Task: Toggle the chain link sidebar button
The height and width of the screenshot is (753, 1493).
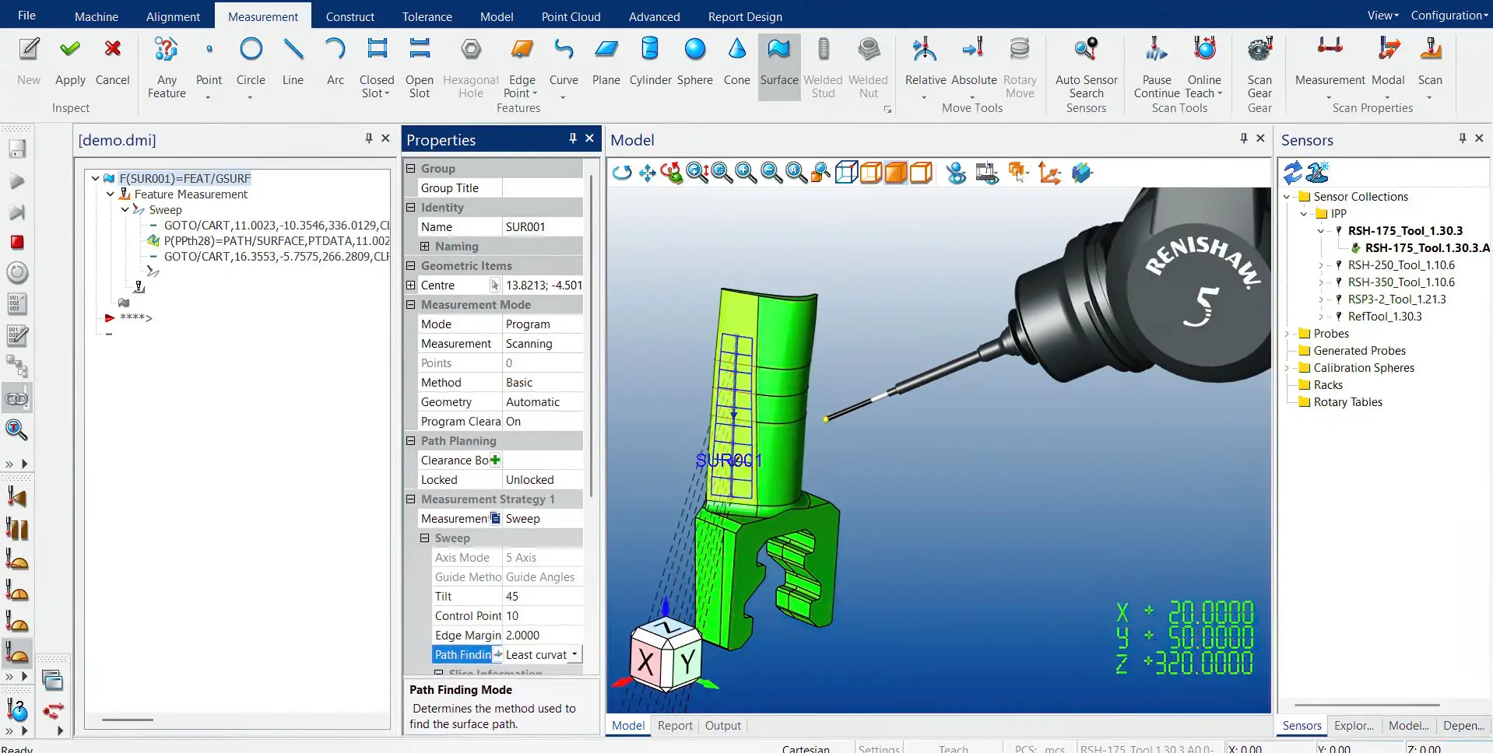Action: (17, 398)
